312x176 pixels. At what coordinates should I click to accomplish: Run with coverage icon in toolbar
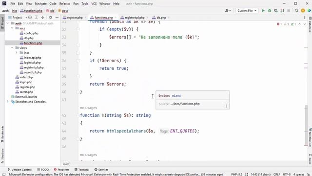click(276, 11)
